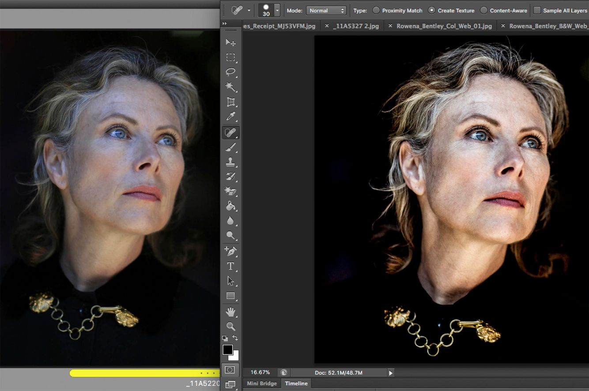Viewport: 589px width, 391px height.
Task: Select the Rectangle shape tool
Action: pyautogui.click(x=230, y=296)
